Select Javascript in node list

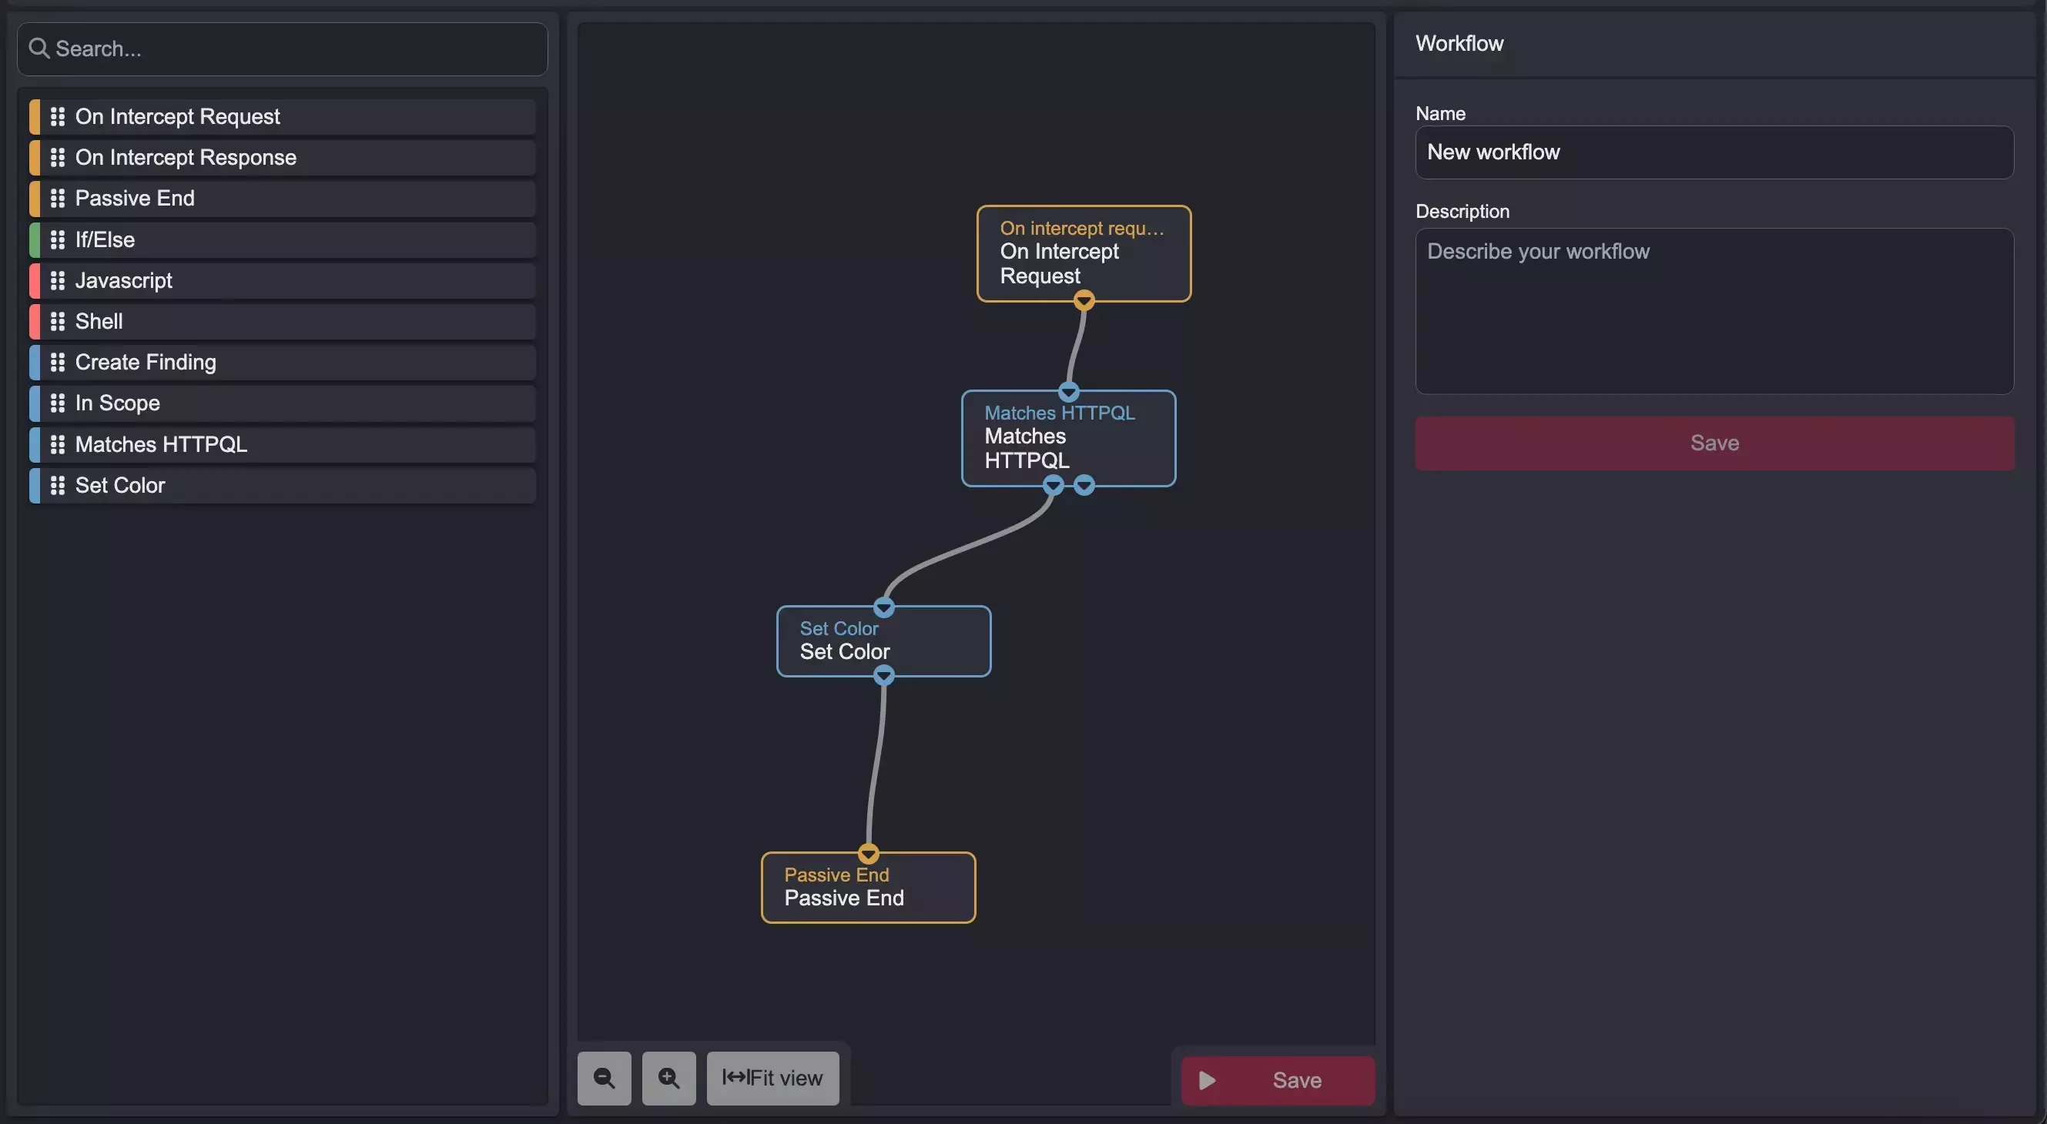(x=282, y=280)
